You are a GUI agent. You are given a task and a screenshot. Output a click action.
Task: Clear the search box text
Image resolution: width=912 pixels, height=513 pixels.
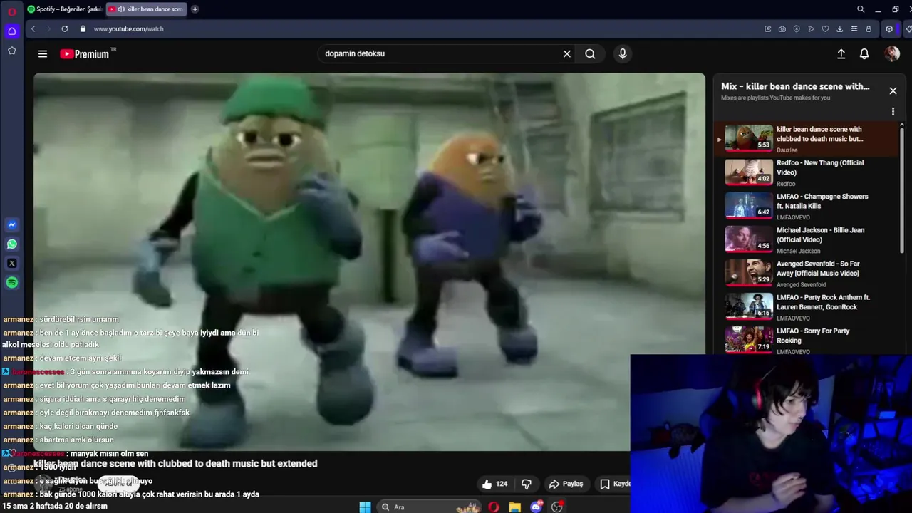(567, 54)
